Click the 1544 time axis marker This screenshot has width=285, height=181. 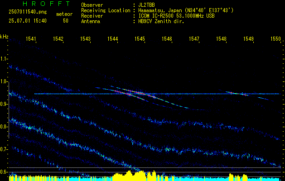click(112, 38)
